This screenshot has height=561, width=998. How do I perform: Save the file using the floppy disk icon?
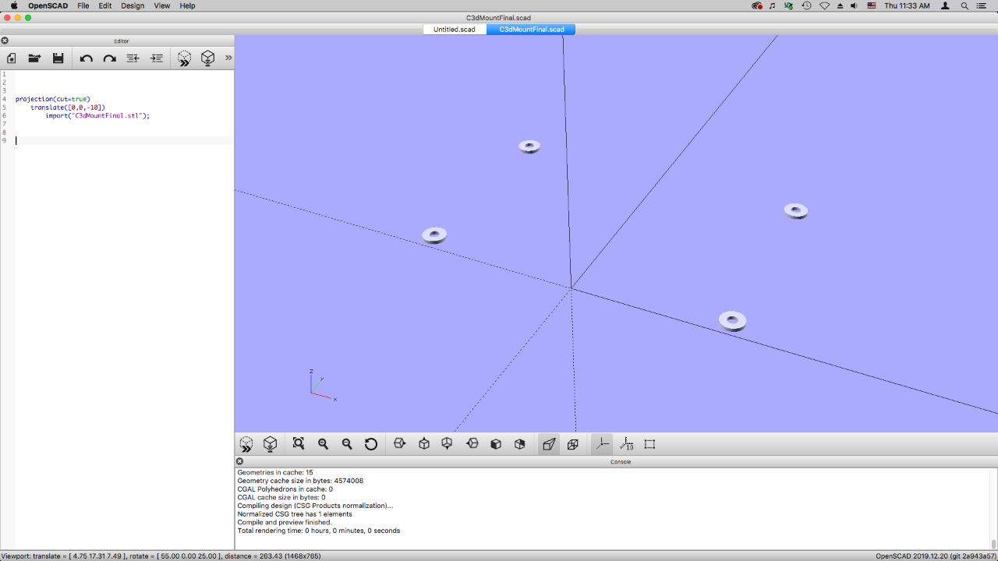[x=58, y=58]
